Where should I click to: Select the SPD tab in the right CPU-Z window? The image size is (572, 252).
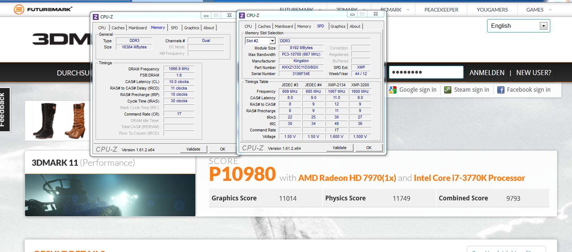click(321, 26)
